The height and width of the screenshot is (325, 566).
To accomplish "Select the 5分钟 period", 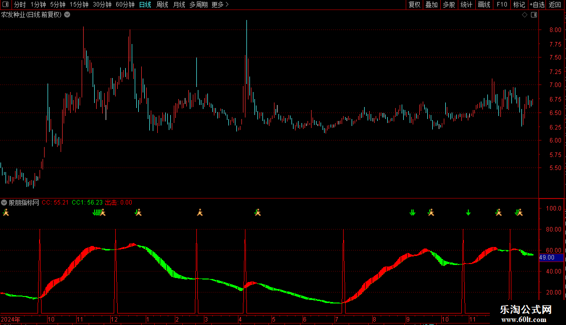I will (58, 4).
